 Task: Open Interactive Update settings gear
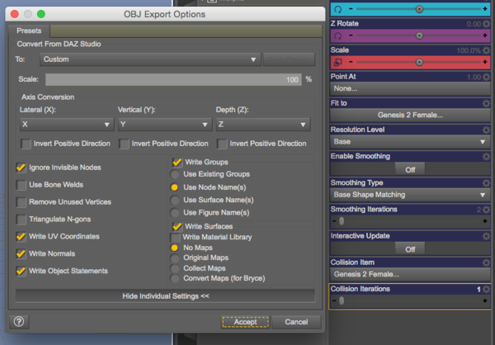[486, 236]
